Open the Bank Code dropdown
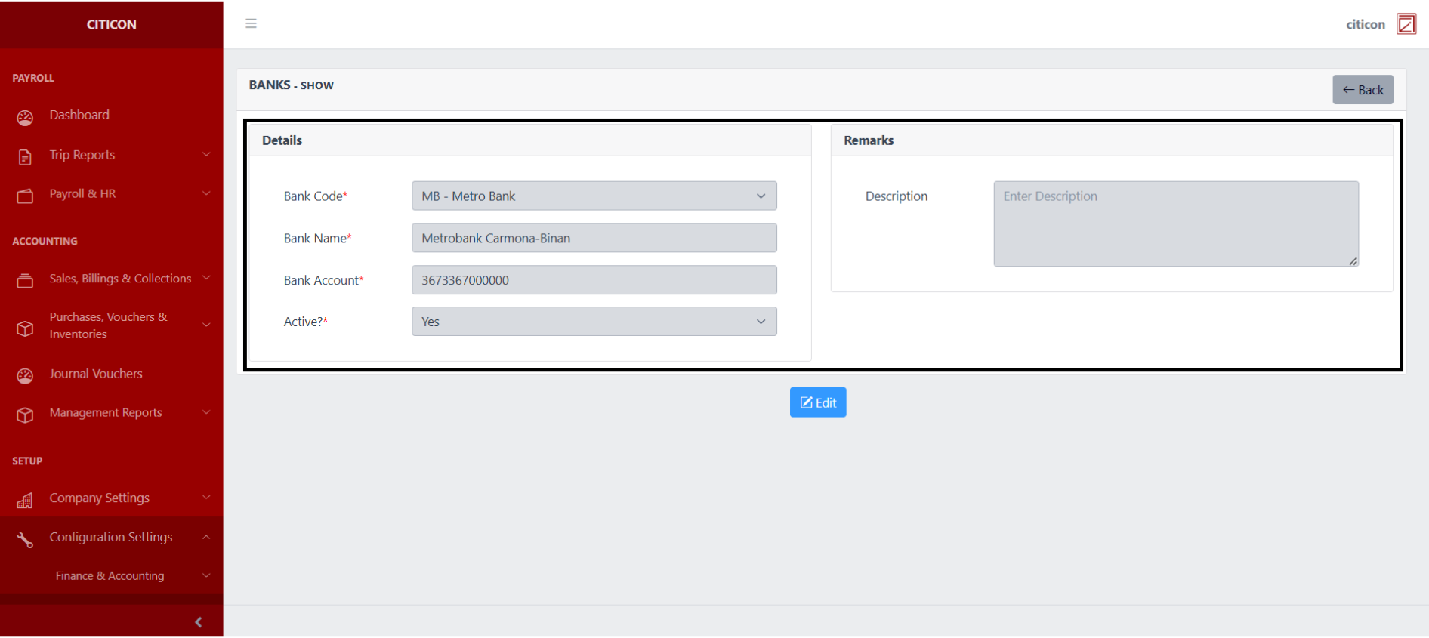 [594, 196]
